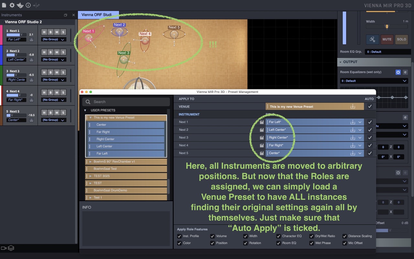The image size is (414, 259).
Task: Click the load icon beside Far Right* on Next 4
Action: pyautogui.click(x=31, y=100)
